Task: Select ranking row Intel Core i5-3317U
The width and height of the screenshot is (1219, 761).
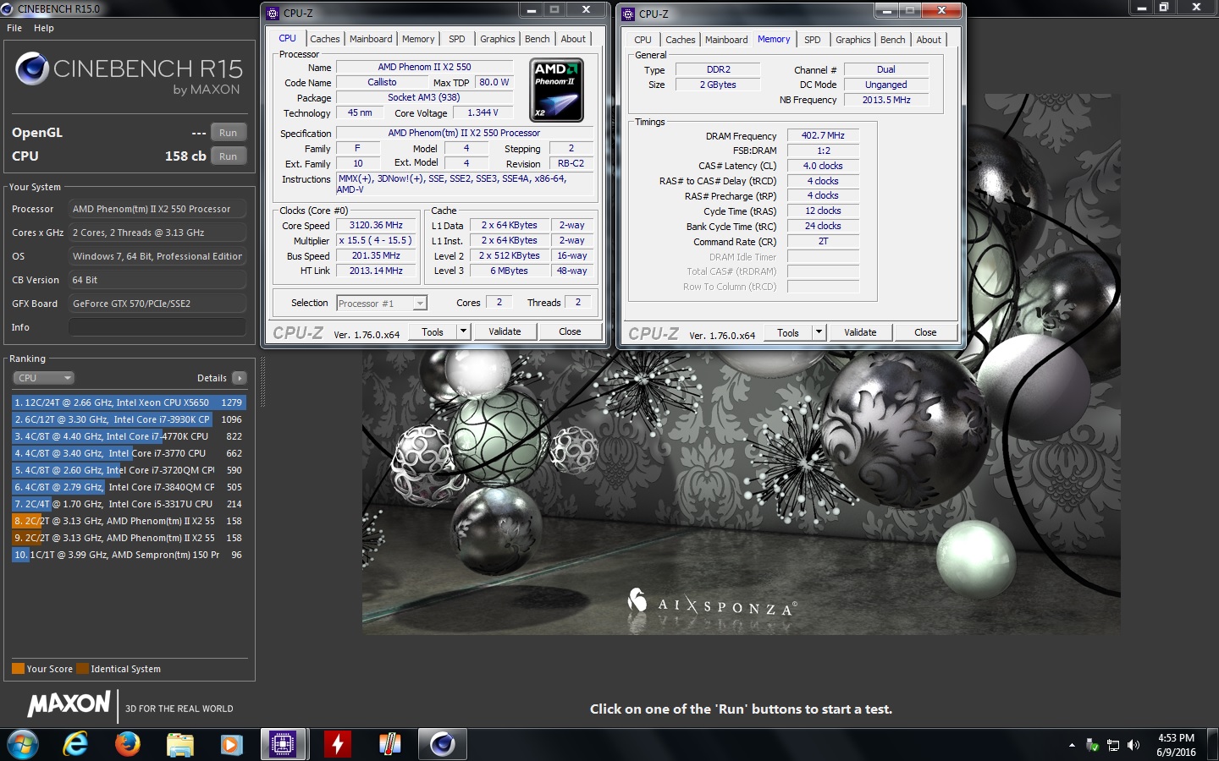Action: point(129,504)
